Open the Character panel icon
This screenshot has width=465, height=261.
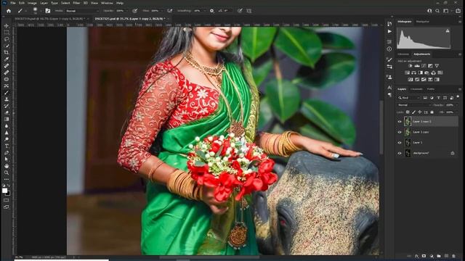(389, 88)
